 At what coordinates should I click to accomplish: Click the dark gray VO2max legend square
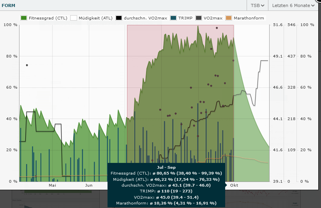click(x=199, y=18)
